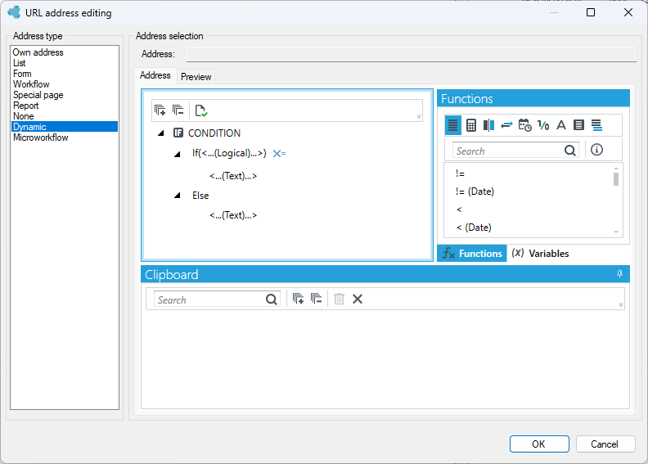Select the conversion arrows functions icon
This screenshot has height=464, width=648.
[x=506, y=124]
